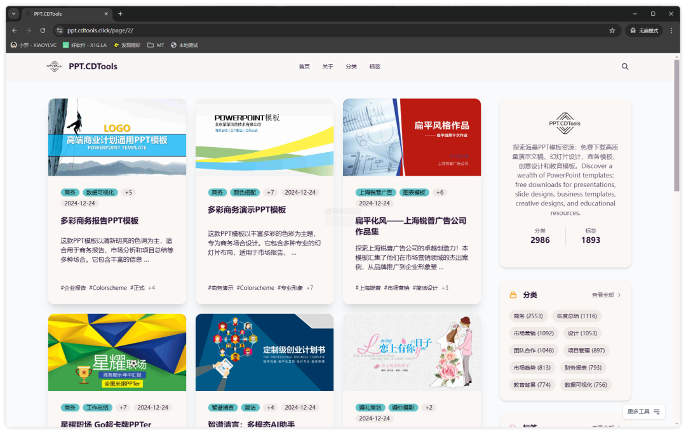Screen dimensions: 686x433
Task: Open the 分类 navigation item
Action: tap(351, 67)
